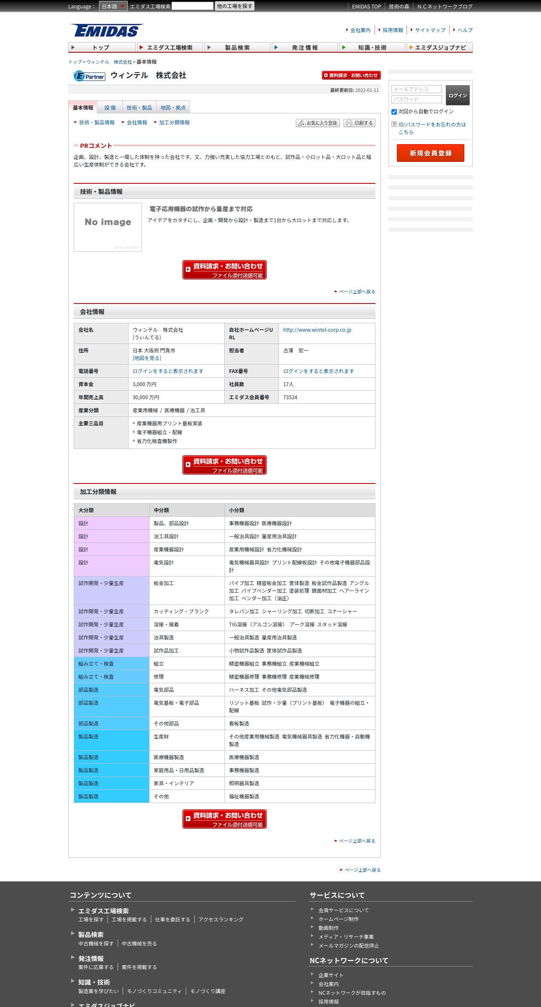541x1007 pixels.
Task: Open the 地図を見る map link
Action: [x=147, y=358]
